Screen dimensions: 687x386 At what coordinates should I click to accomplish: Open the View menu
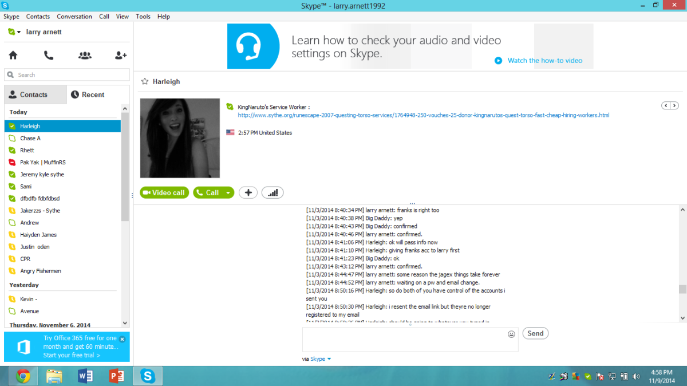pyautogui.click(x=123, y=17)
